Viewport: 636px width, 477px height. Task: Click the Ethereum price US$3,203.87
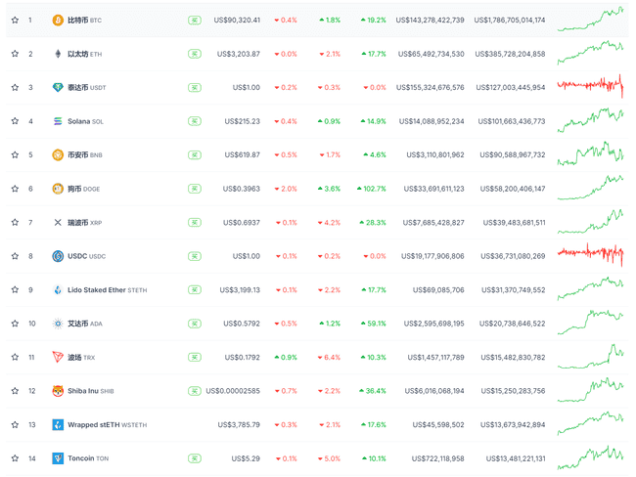(x=239, y=54)
